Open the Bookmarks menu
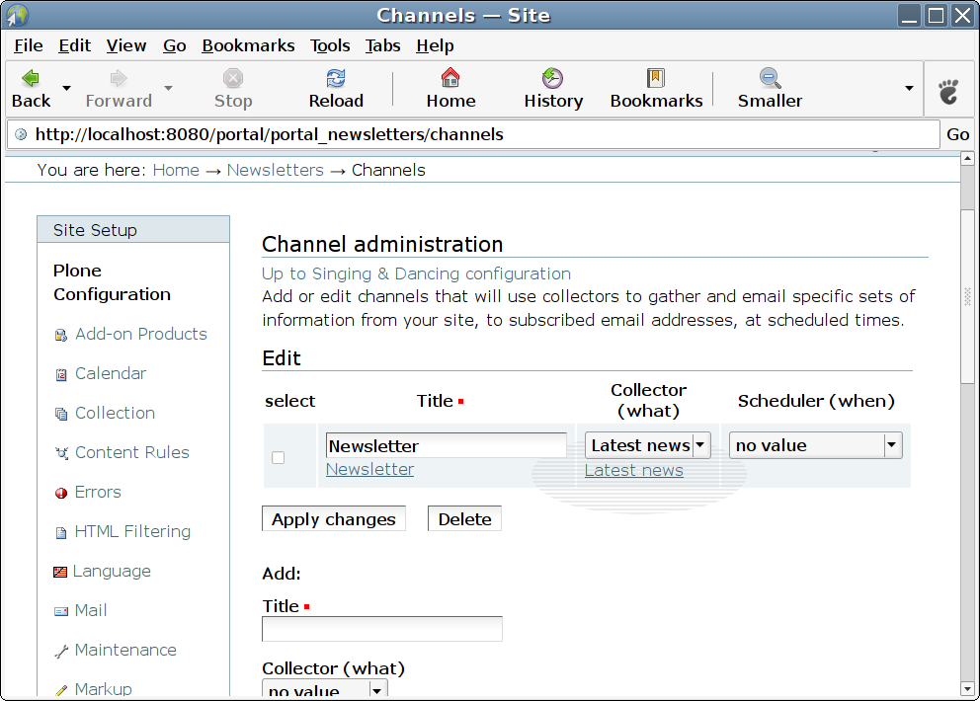The height and width of the screenshot is (701, 980). pos(248,45)
